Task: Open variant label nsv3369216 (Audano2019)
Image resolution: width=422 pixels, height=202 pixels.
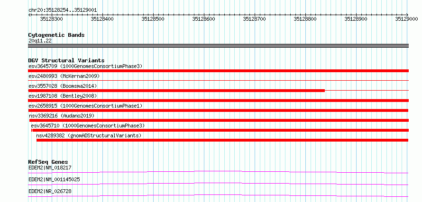Action: [62, 116]
